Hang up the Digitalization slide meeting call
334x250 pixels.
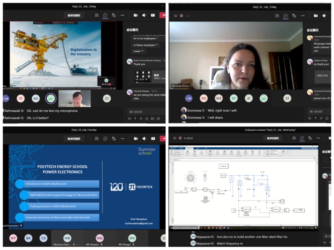(163, 15)
